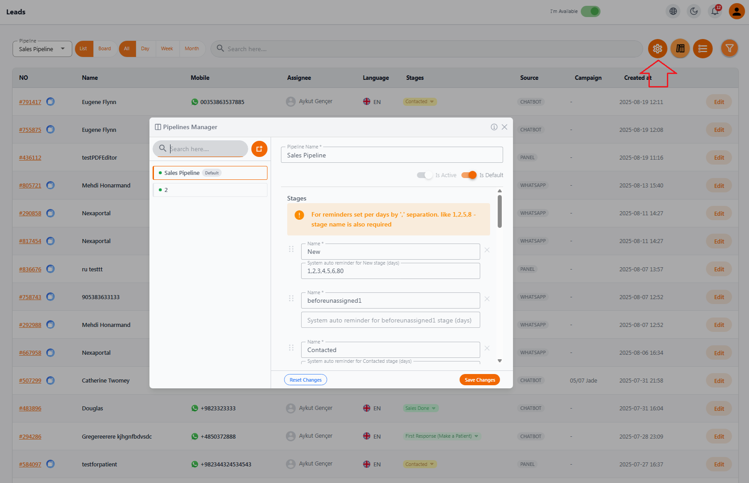Select the Week time filter
This screenshot has width=749, height=483.
click(167, 48)
